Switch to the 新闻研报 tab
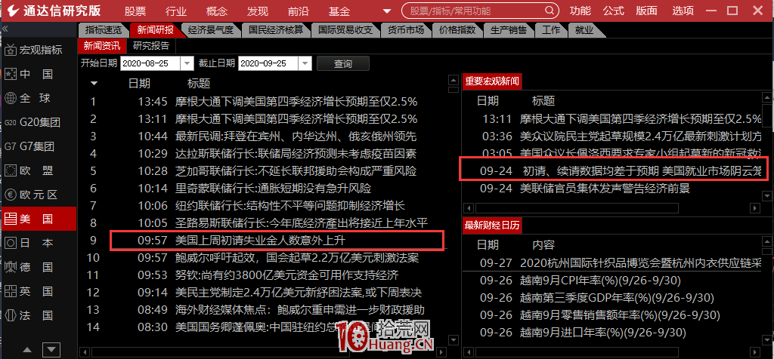The height and width of the screenshot is (359, 774). (156, 30)
